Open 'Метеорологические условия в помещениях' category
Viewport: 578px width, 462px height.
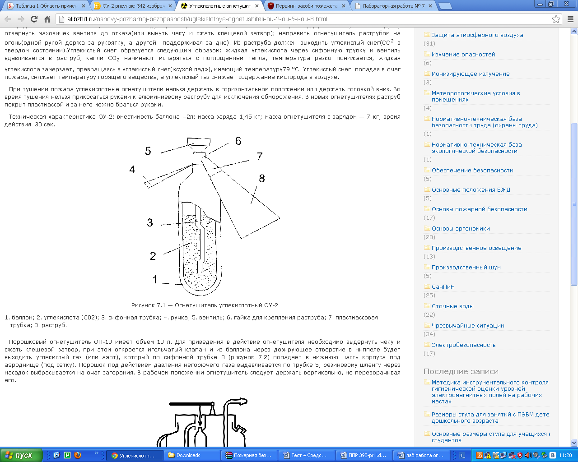click(476, 96)
